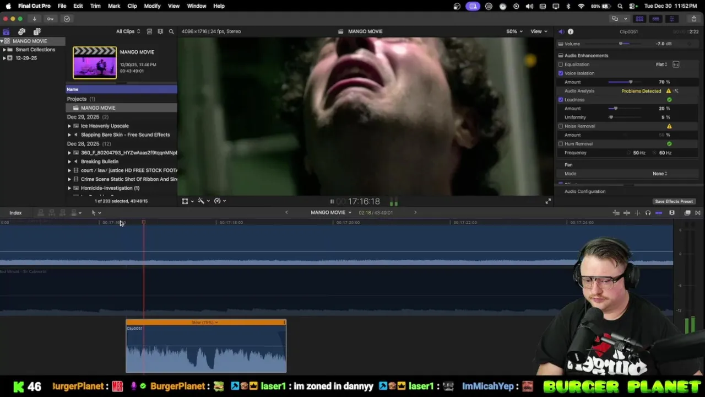Expand the Smart Collections folder
The image size is (705, 397).
(x=4, y=50)
